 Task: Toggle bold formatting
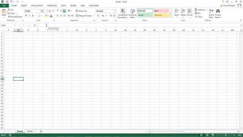[x=26, y=16]
